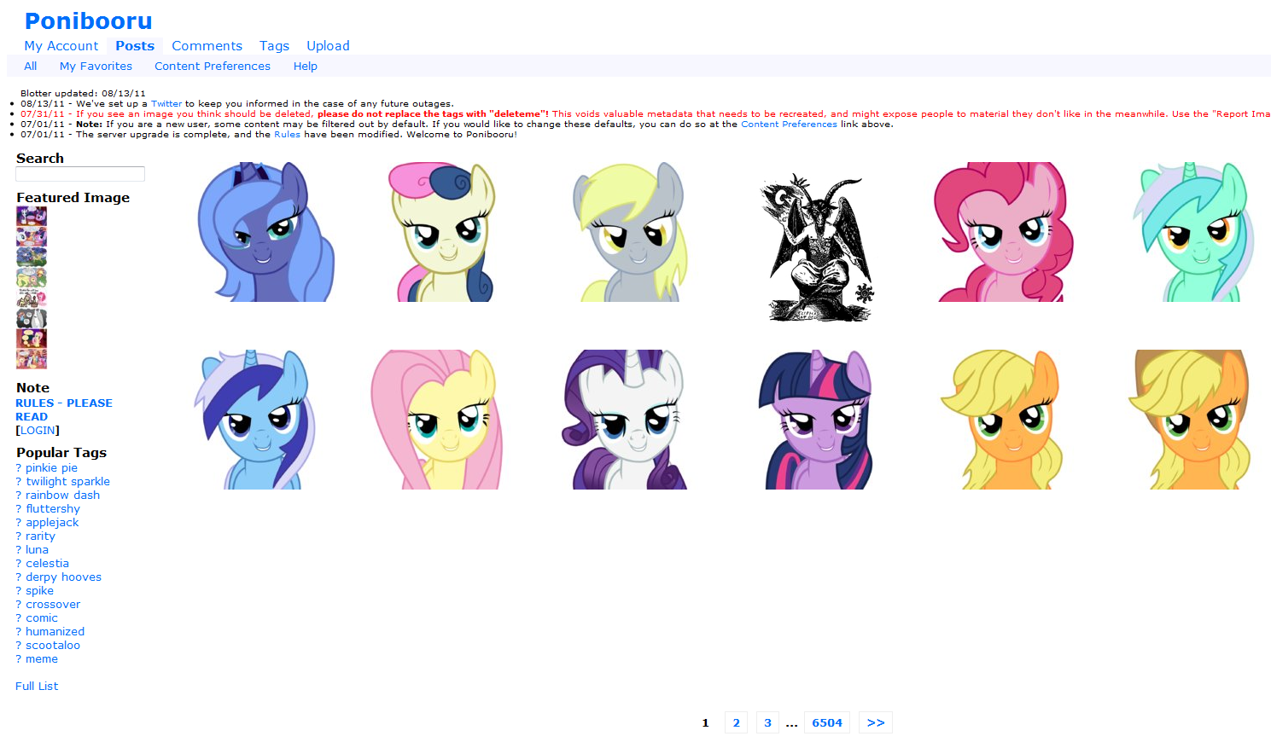Switch to the Posts tab
This screenshot has width=1271, height=742.
135,46
